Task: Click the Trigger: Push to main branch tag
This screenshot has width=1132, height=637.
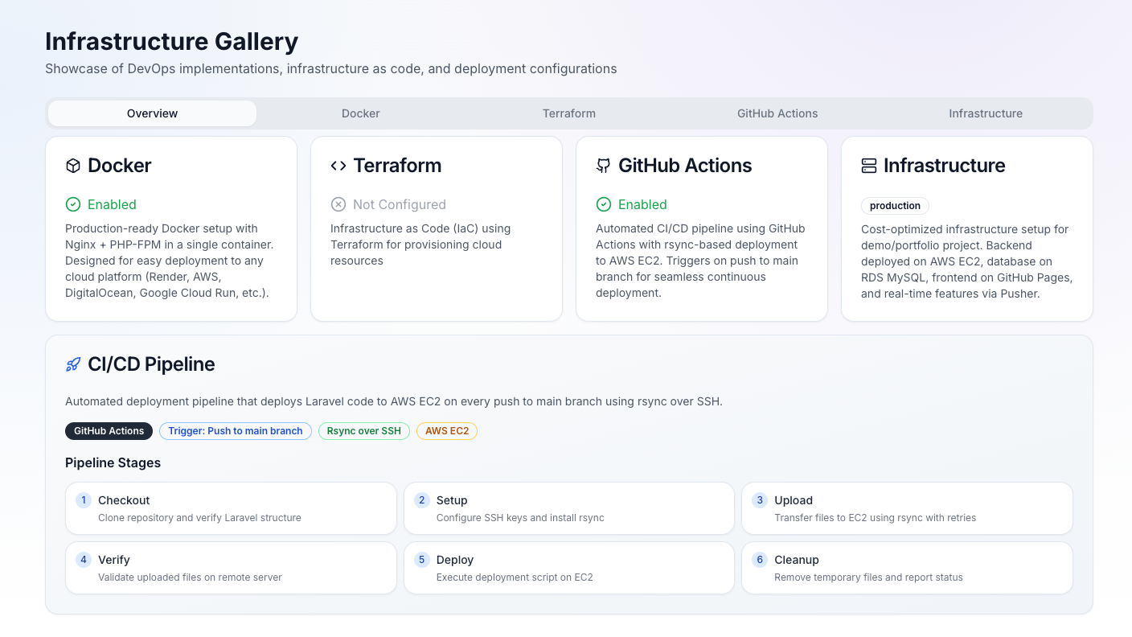Action: pyautogui.click(x=236, y=431)
